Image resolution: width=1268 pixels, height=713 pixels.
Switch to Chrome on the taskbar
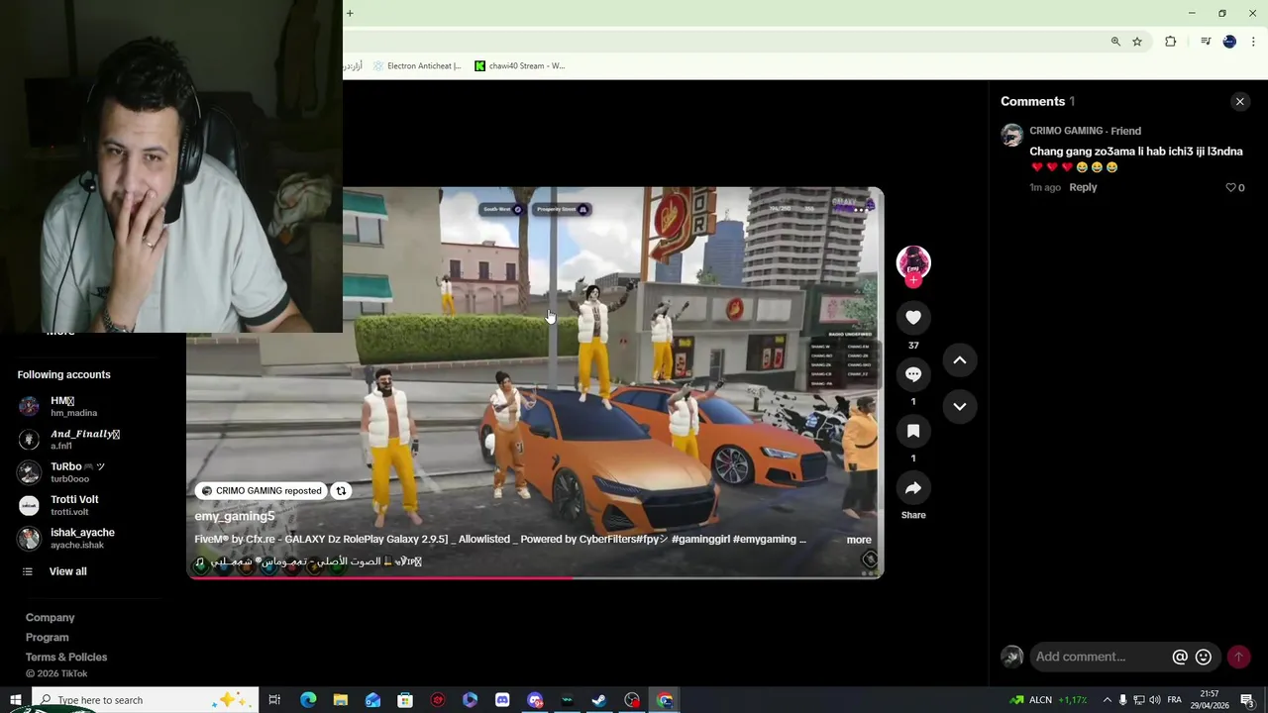pos(665,700)
